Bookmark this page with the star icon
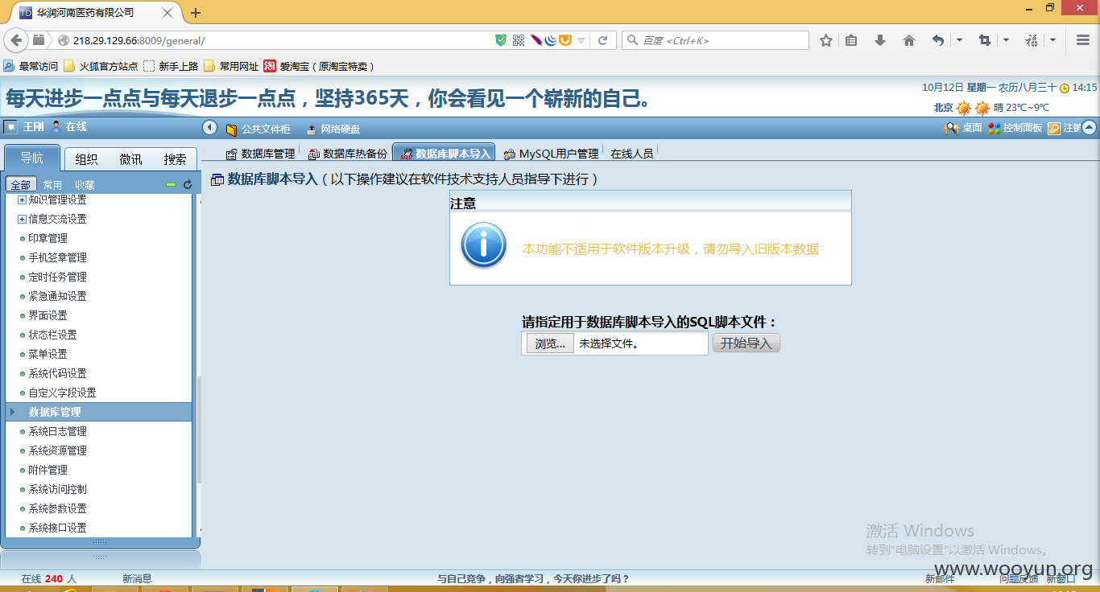Viewport: 1100px width, 592px height. pyautogui.click(x=826, y=40)
